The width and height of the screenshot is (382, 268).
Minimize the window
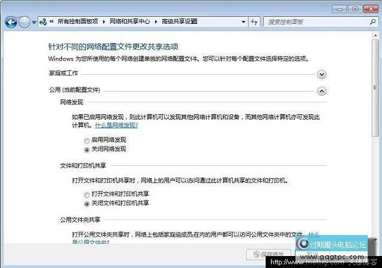point(340,10)
